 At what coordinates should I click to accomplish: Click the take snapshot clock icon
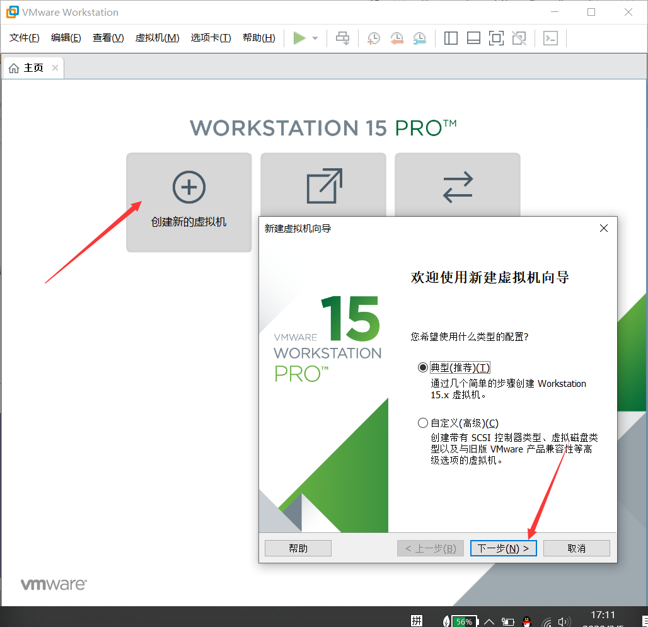pyautogui.click(x=374, y=38)
